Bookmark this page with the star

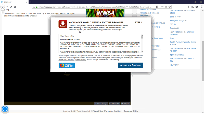click(x=170, y=7)
